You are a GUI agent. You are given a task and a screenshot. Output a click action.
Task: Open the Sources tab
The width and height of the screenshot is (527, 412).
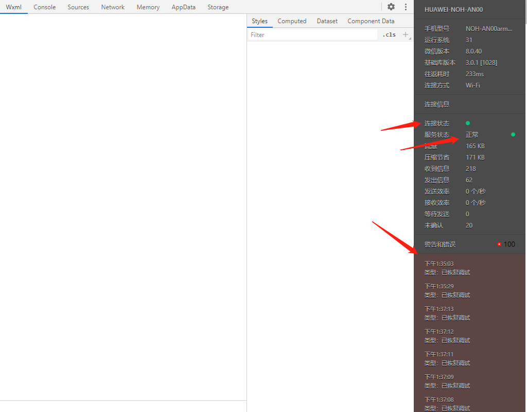click(78, 7)
